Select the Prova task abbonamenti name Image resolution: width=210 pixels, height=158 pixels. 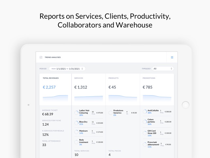[153, 143]
